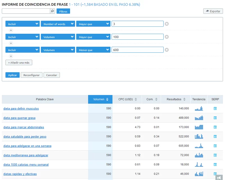Click value field containing 600
Image resolution: width=225 pixels, height=180 pixels.
(138, 50)
